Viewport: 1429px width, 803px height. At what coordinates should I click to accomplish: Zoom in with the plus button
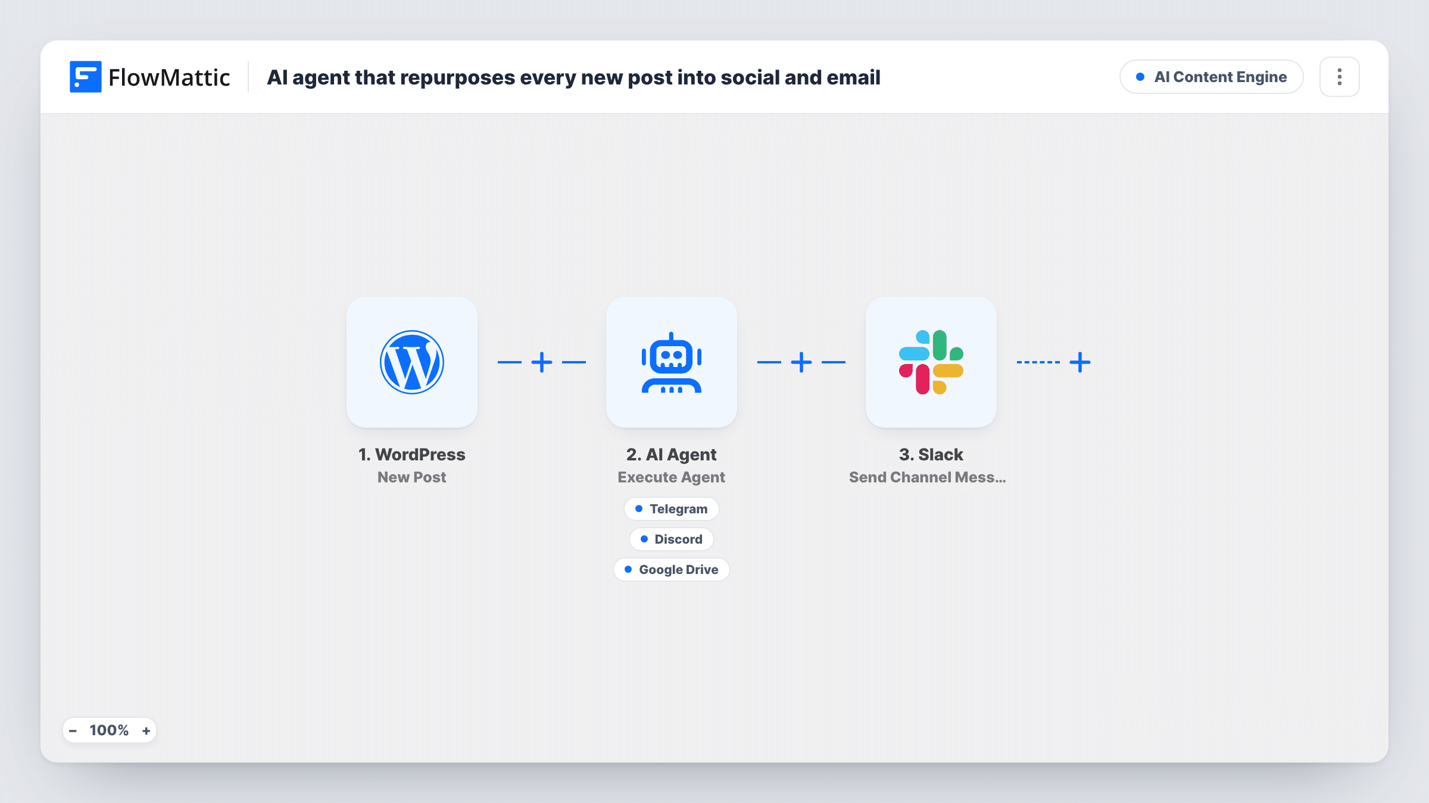click(146, 730)
